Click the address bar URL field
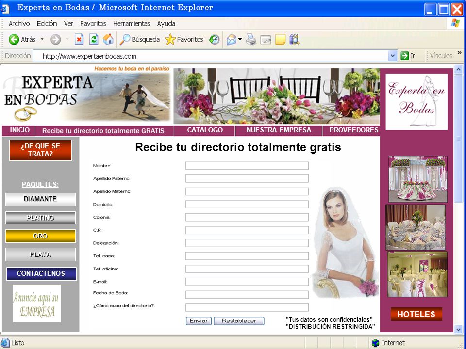This screenshot has height=349, width=466. pos(210,56)
